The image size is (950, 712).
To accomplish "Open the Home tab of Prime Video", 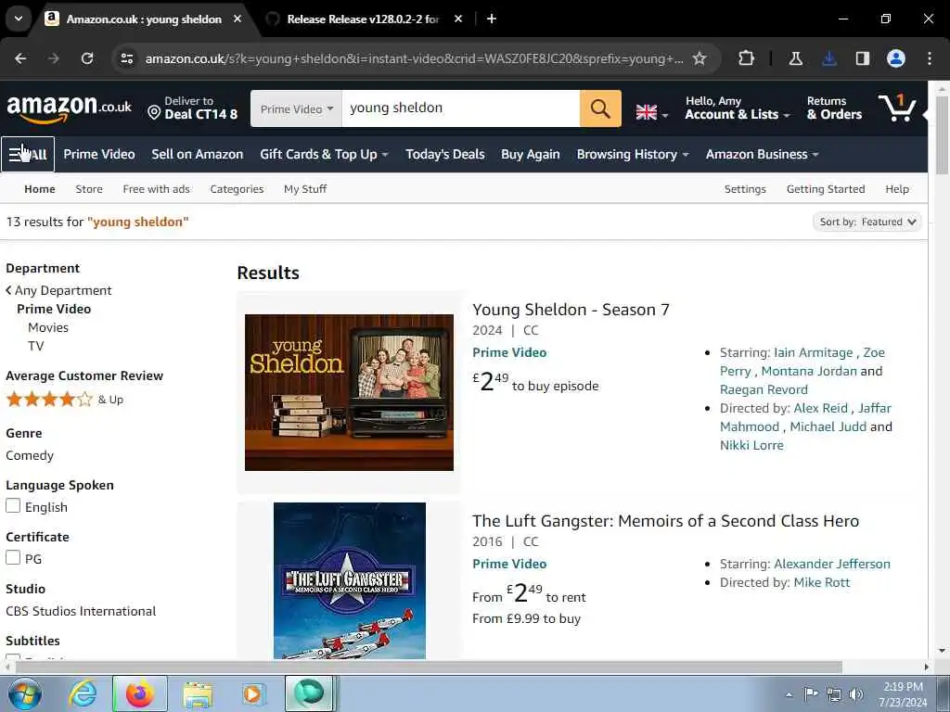I will pyautogui.click(x=39, y=189).
